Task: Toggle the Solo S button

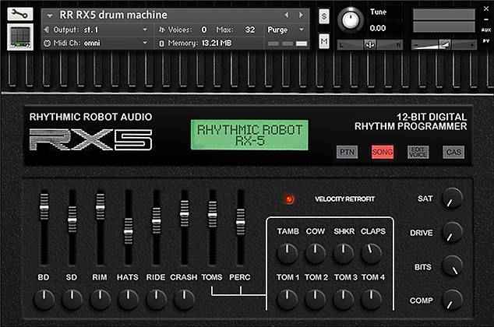Action: (324, 16)
